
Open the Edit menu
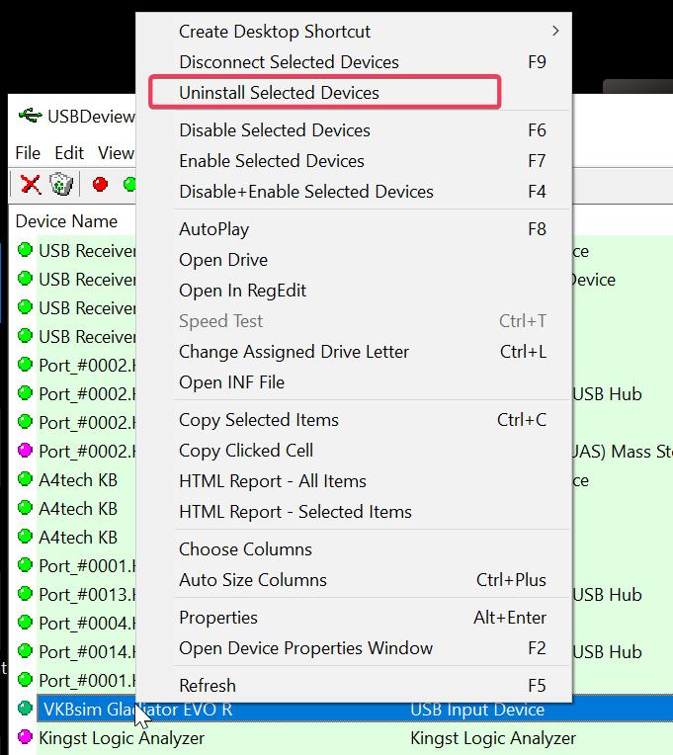pos(69,153)
